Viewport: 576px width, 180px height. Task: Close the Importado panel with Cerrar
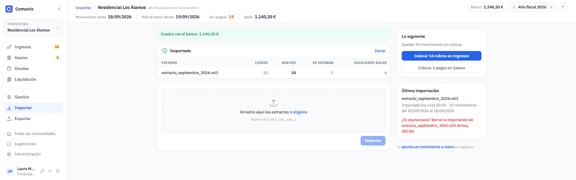[380, 51]
